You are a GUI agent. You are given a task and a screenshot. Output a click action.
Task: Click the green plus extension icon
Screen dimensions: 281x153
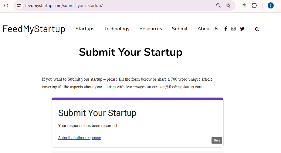(x=243, y=5)
